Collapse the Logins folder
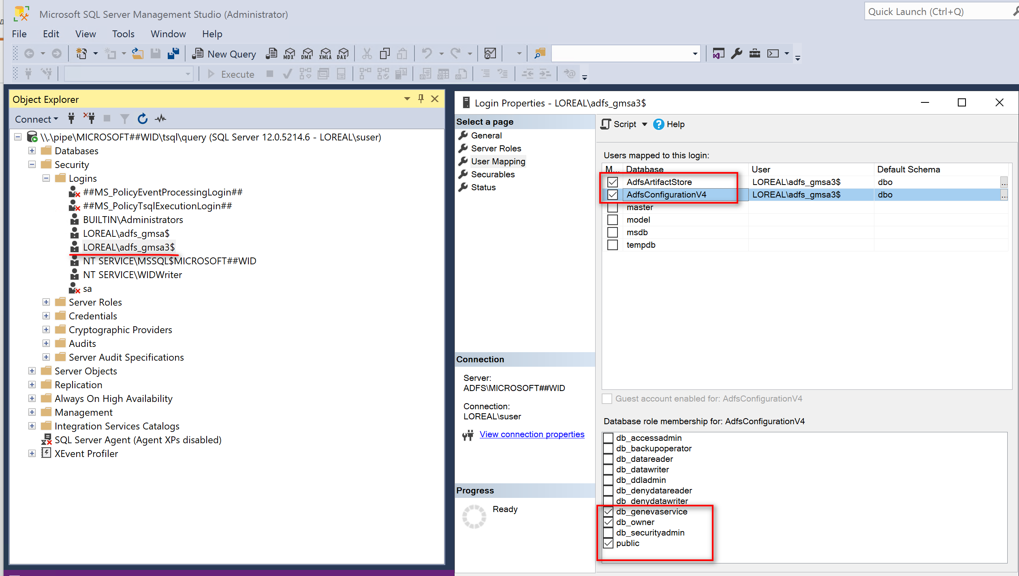This screenshot has height=576, width=1019. click(x=46, y=178)
